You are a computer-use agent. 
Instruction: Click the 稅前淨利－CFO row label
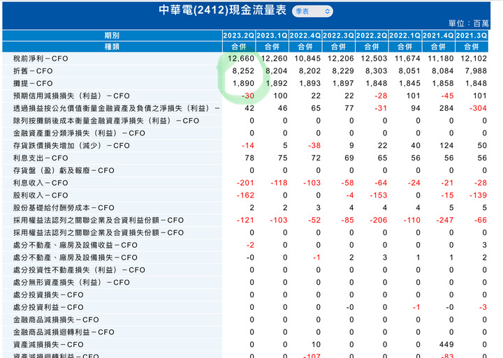(x=41, y=59)
